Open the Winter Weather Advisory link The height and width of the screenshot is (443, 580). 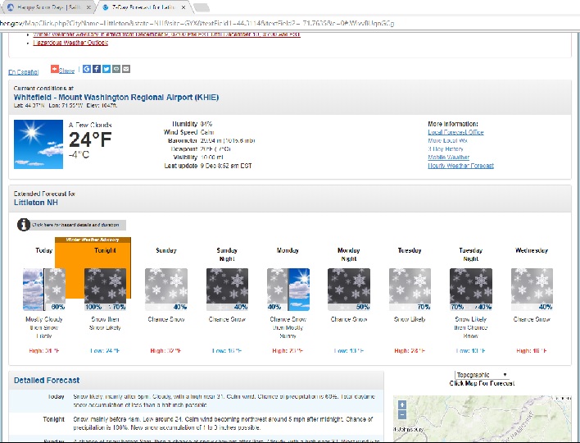[x=166, y=34]
